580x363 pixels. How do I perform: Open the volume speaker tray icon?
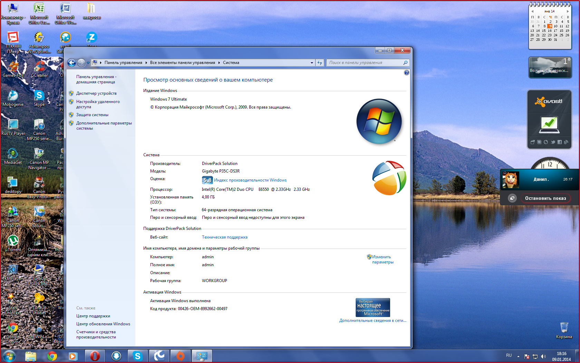coord(543,356)
